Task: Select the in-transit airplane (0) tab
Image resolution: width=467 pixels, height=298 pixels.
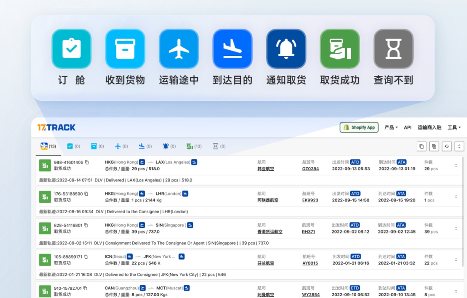Action: tap(121, 146)
